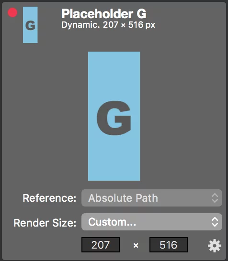
Task: Click the Reference up-down arrows
Action: tap(215, 198)
